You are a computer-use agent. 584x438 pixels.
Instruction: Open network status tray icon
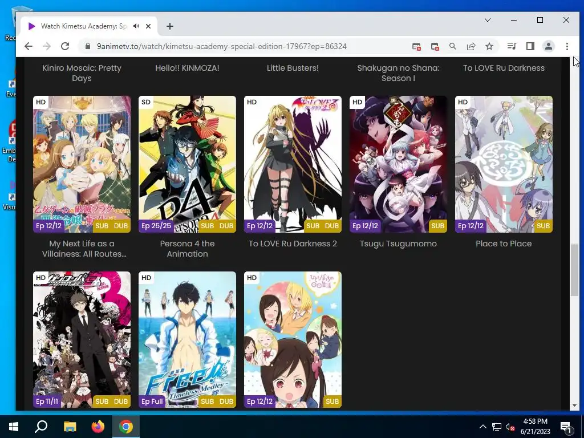(x=497, y=427)
